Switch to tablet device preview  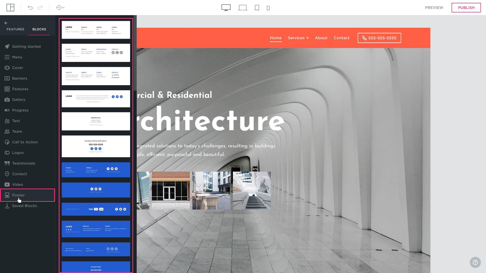[257, 8]
